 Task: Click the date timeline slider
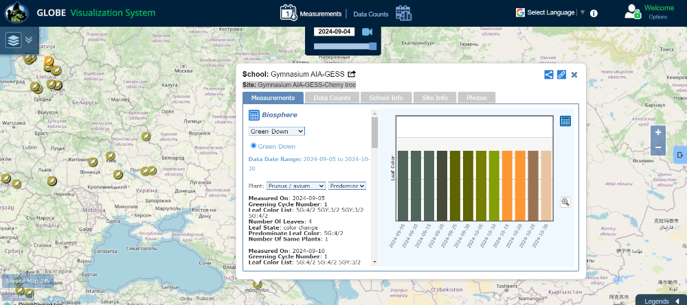[x=346, y=47]
